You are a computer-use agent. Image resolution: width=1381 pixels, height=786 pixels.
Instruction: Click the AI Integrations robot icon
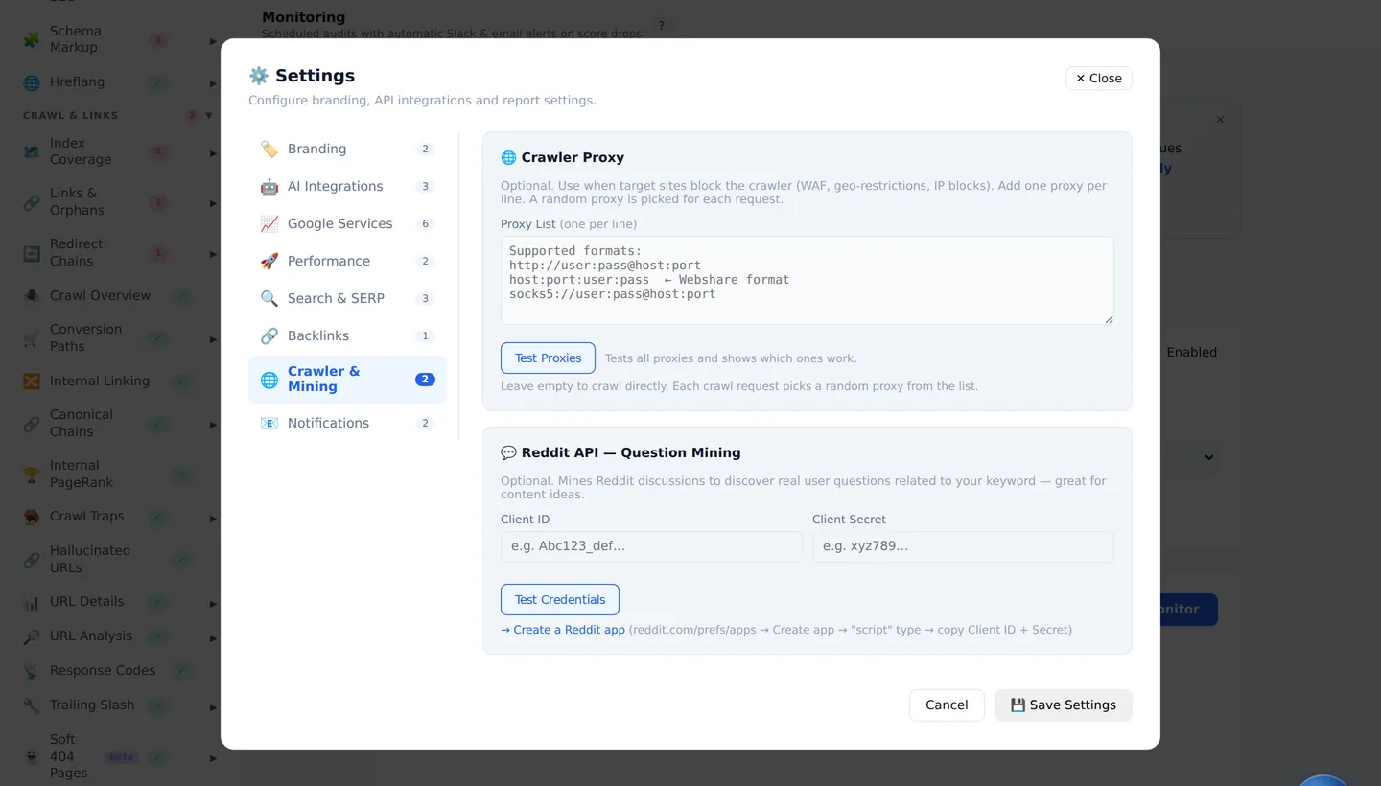(269, 186)
